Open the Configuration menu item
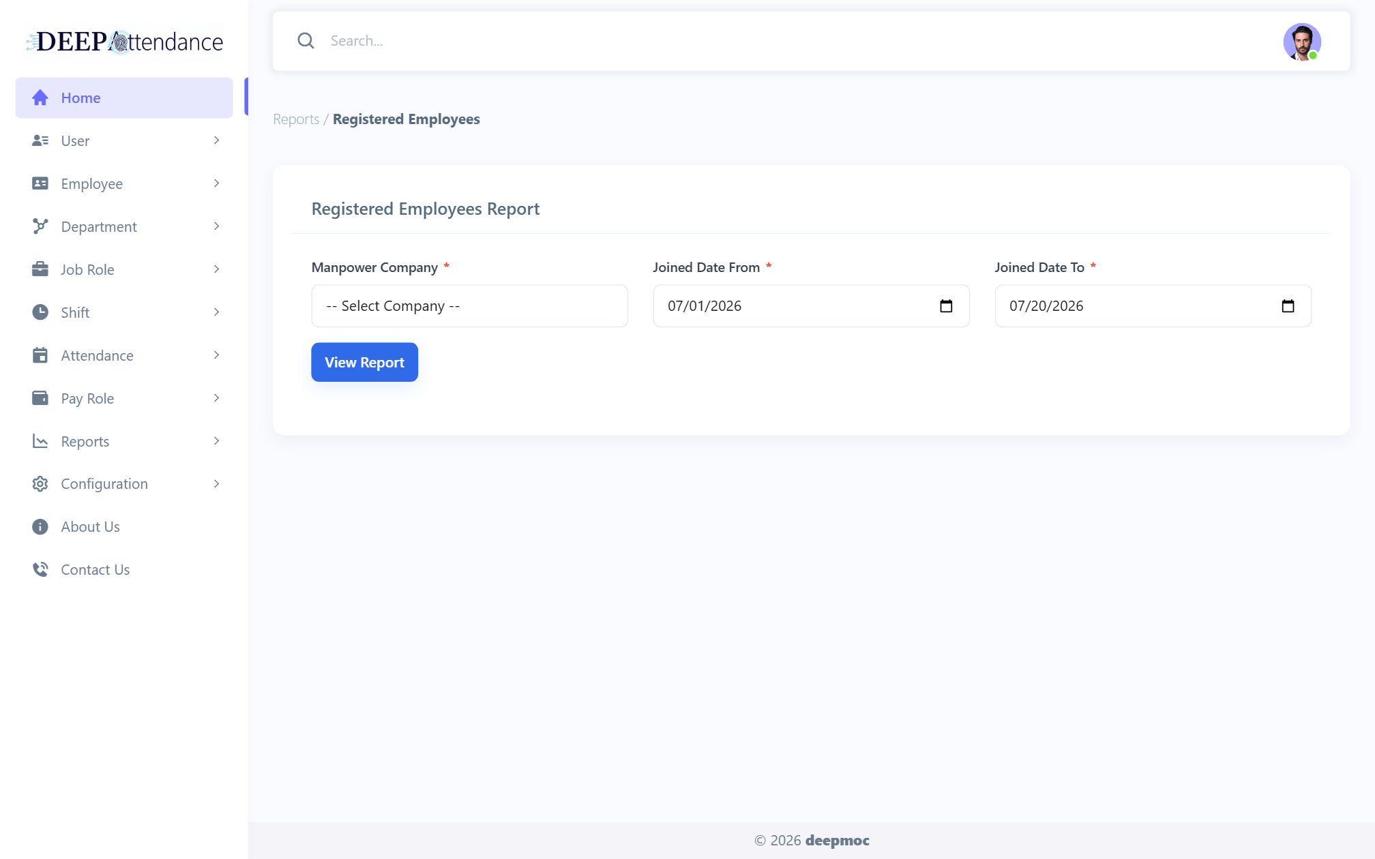 [x=124, y=484]
